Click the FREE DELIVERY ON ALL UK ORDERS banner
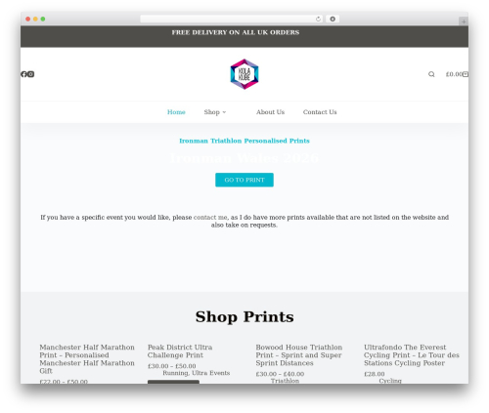Image resolution: width=489 pixels, height=413 pixels. pyautogui.click(x=236, y=32)
